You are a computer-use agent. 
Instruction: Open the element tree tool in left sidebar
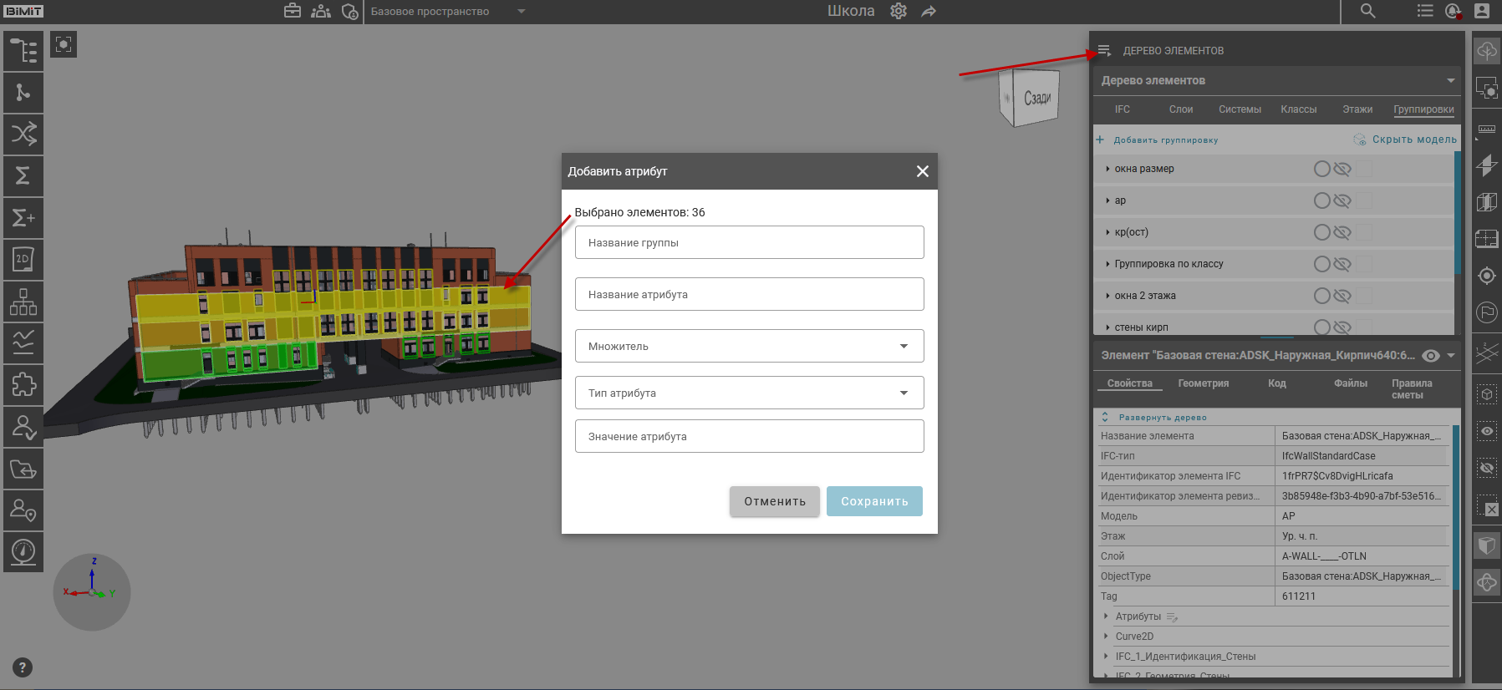pyautogui.click(x=23, y=51)
